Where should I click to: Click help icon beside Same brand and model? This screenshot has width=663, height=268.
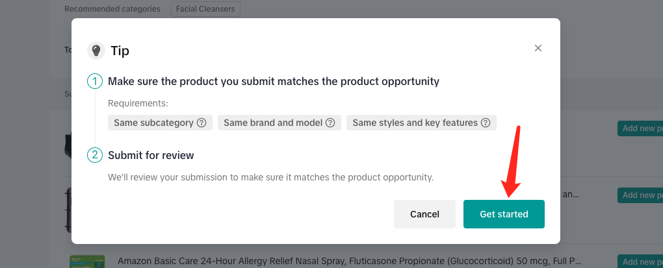coord(330,123)
